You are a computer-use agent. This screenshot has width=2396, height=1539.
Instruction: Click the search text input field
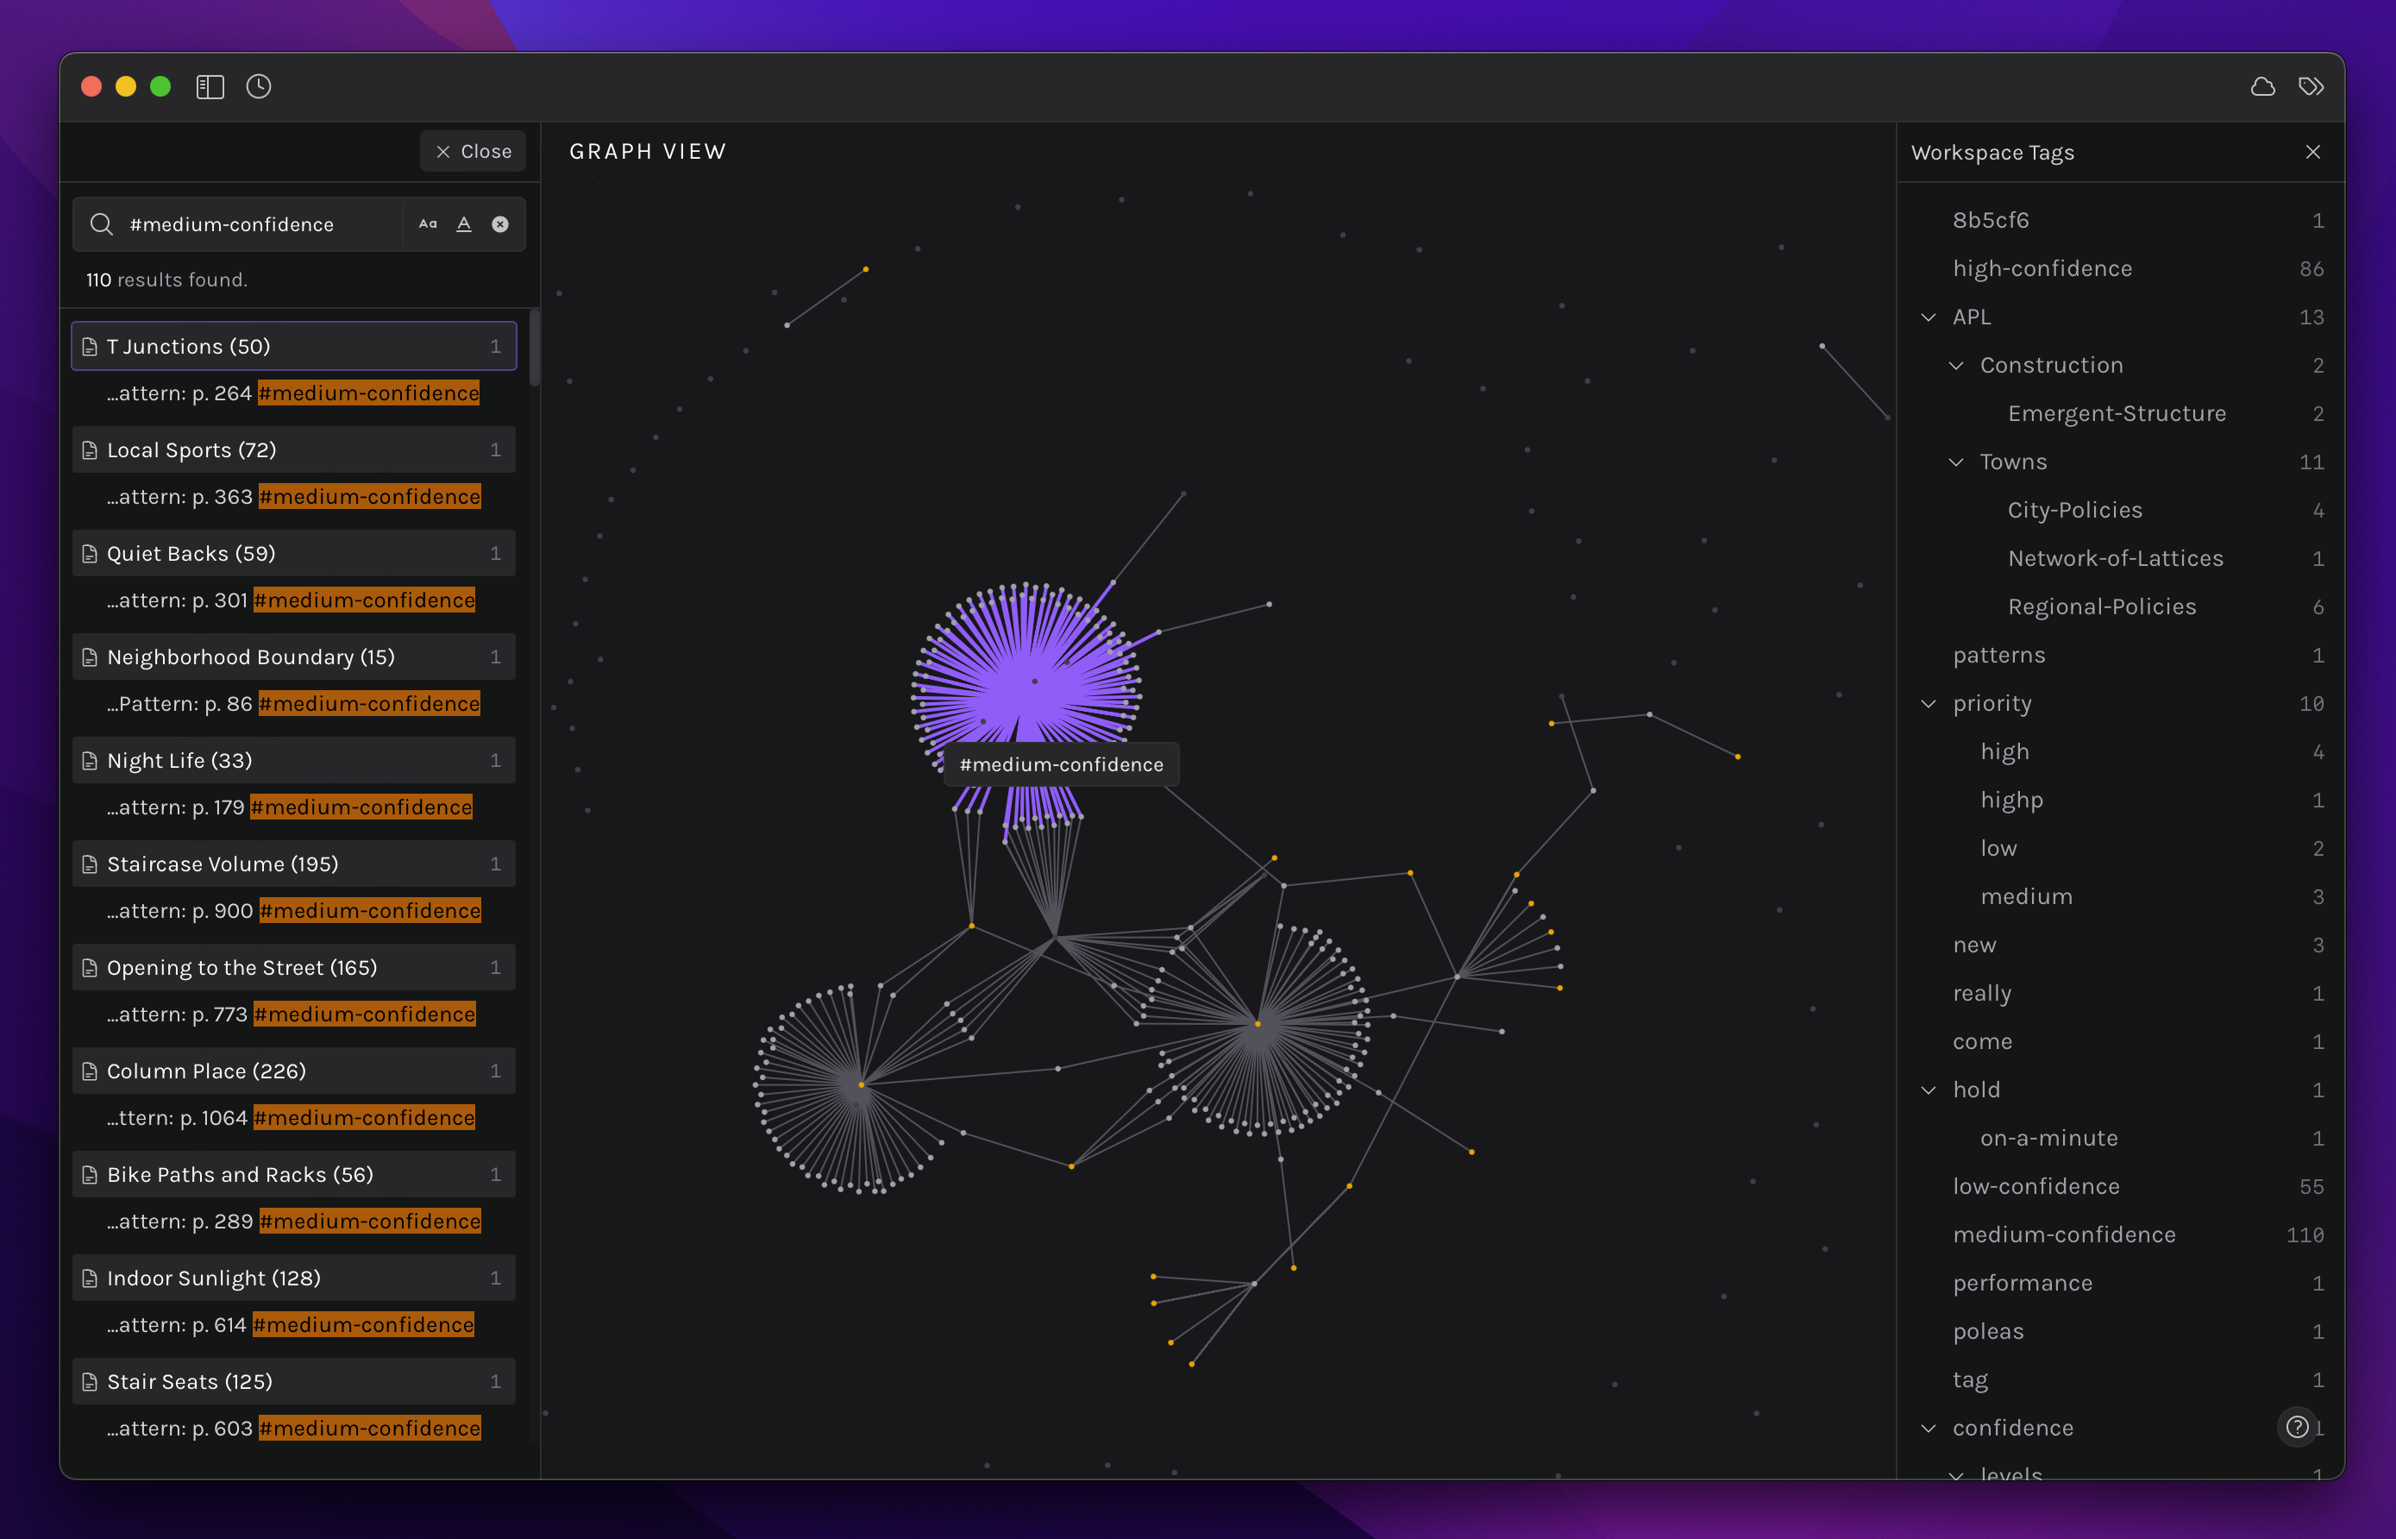[x=260, y=223]
